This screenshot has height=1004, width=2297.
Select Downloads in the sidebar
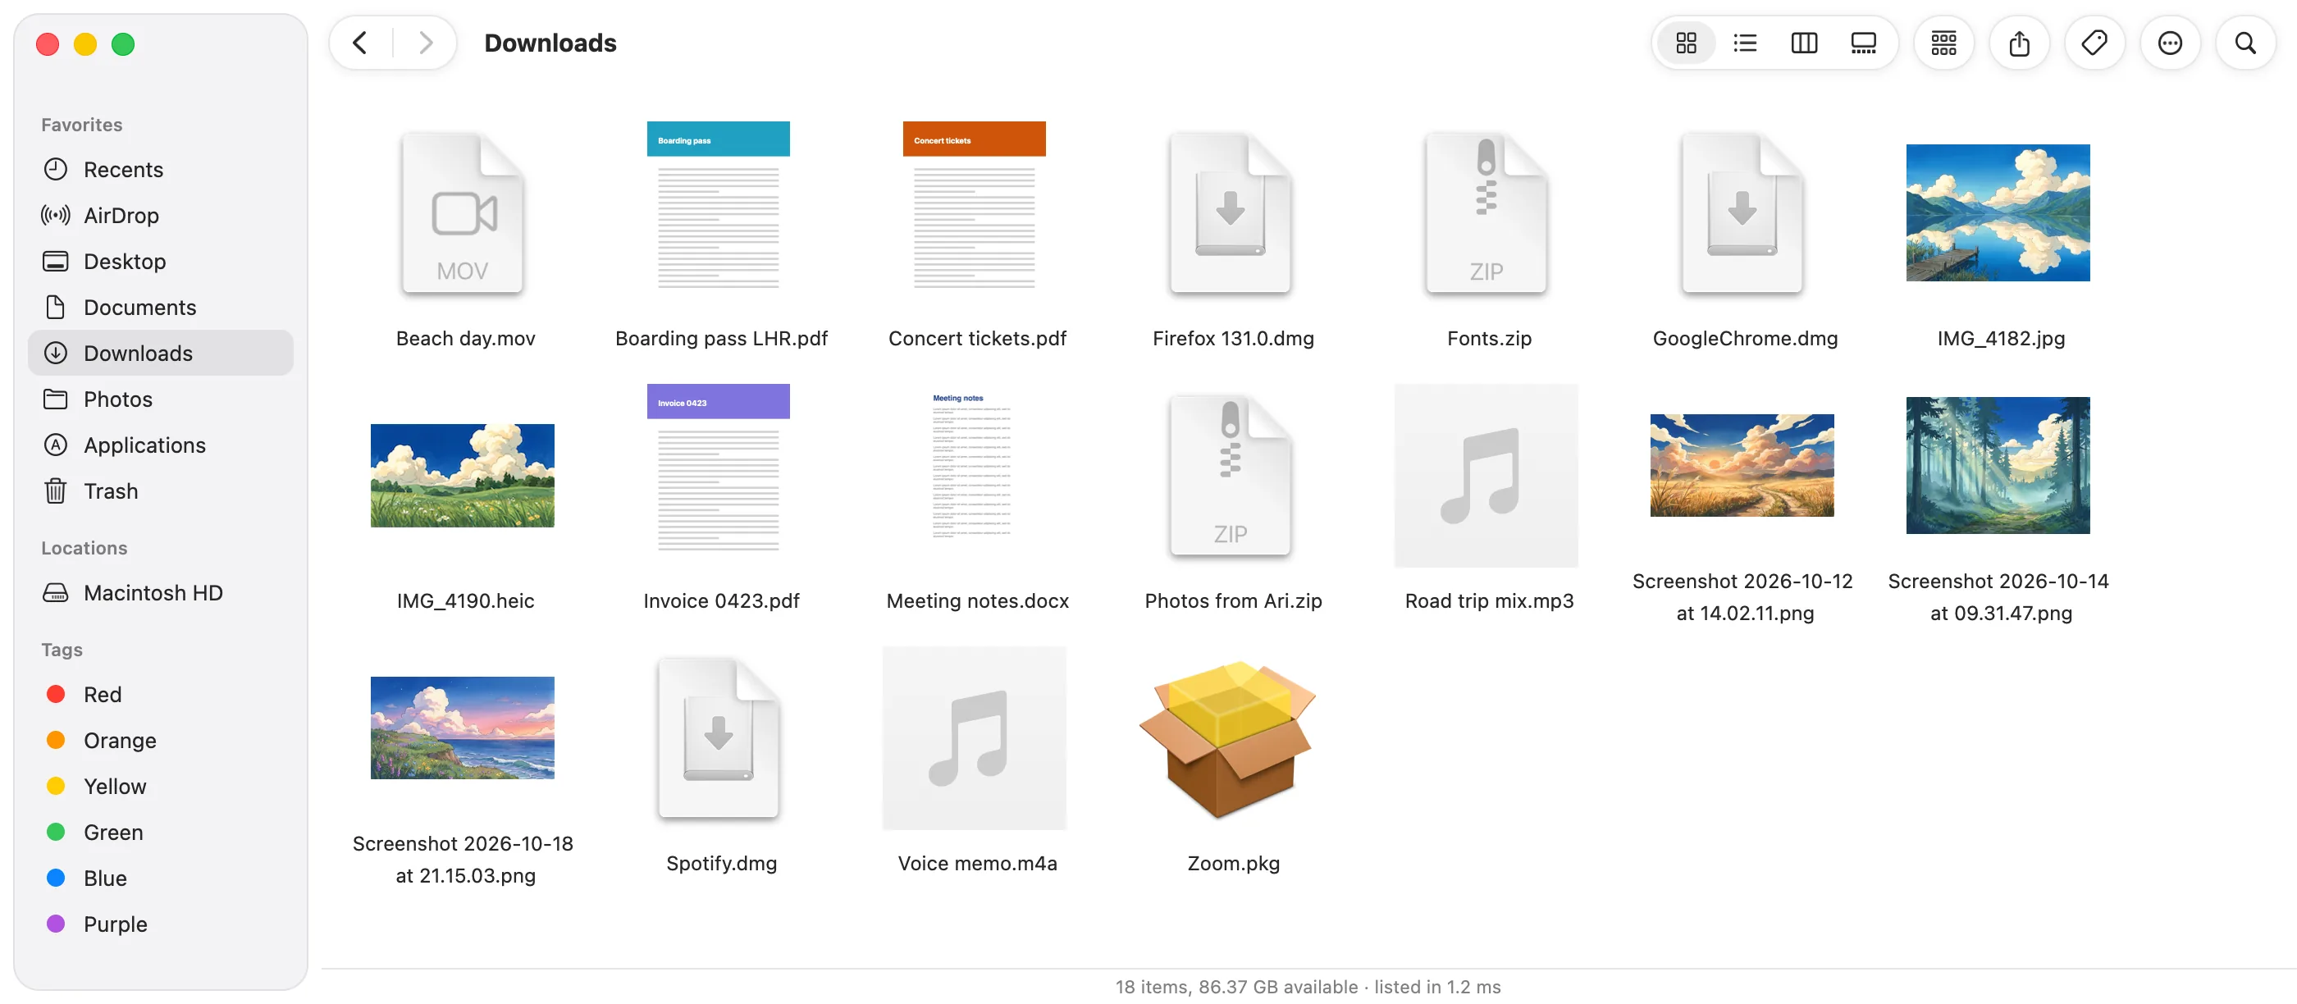click(161, 353)
